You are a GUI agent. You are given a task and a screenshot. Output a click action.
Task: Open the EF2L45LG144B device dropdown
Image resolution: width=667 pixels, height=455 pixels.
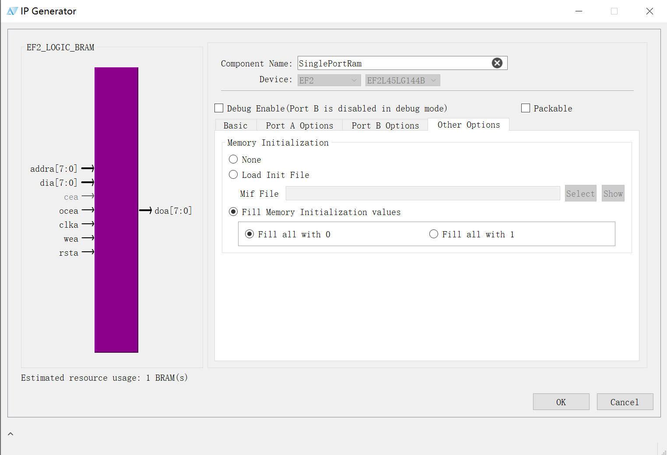click(403, 80)
